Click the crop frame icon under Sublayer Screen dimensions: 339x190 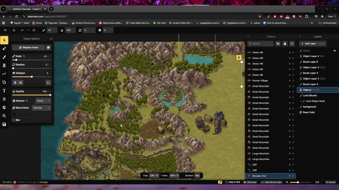(x=48, y=83)
